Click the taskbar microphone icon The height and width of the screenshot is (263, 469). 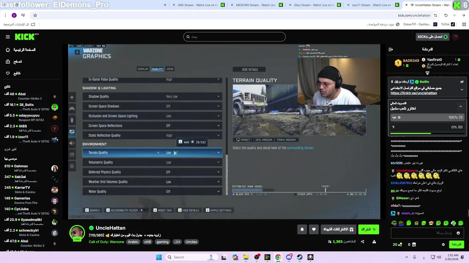click(x=414, y=257)
